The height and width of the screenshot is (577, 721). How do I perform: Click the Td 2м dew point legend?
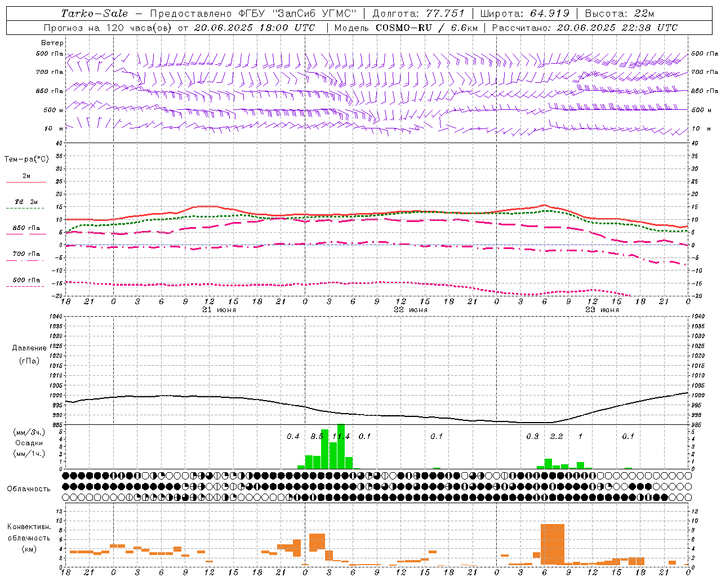pos(26,202)
